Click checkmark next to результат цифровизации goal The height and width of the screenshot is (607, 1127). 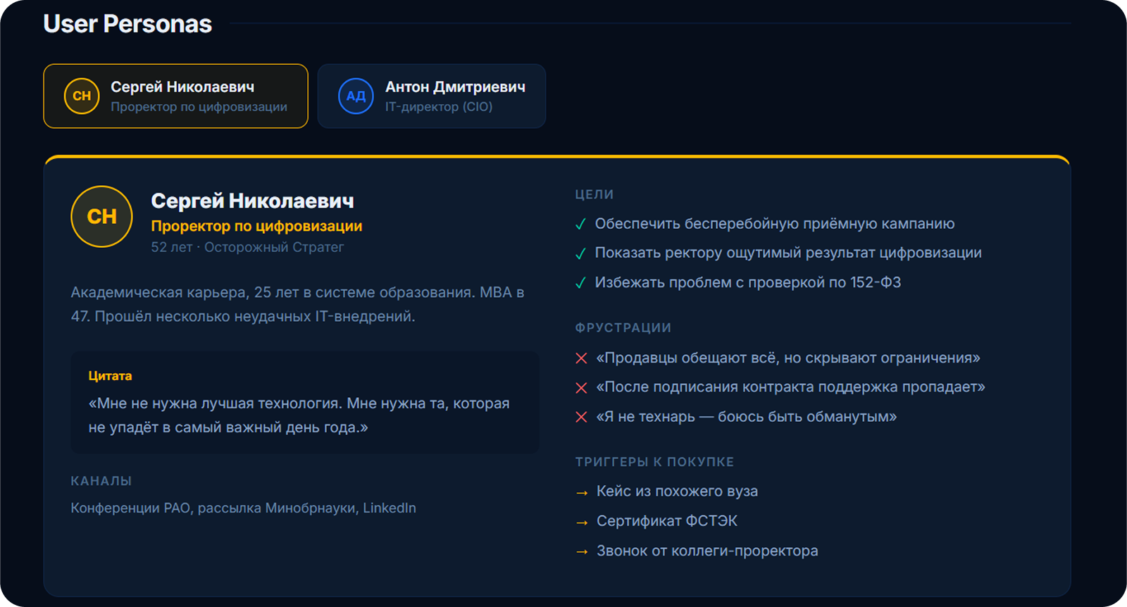pos(581,254)
